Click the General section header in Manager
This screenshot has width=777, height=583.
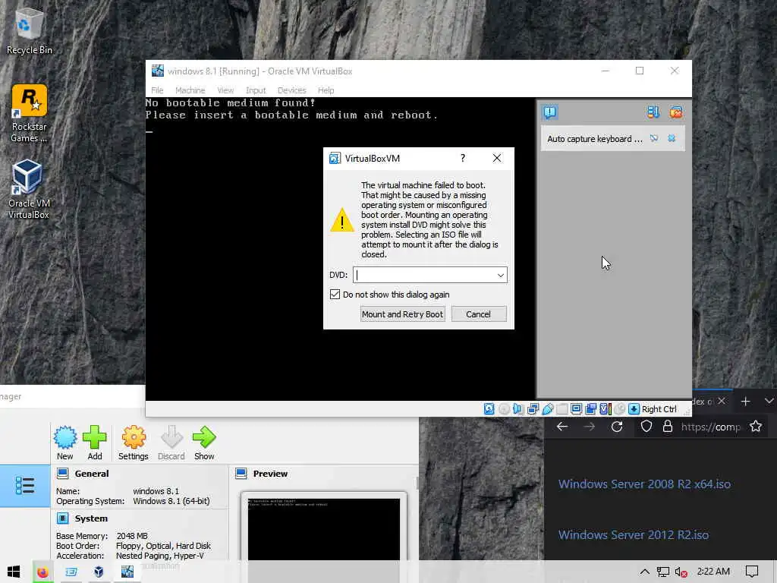coord(92,474)
